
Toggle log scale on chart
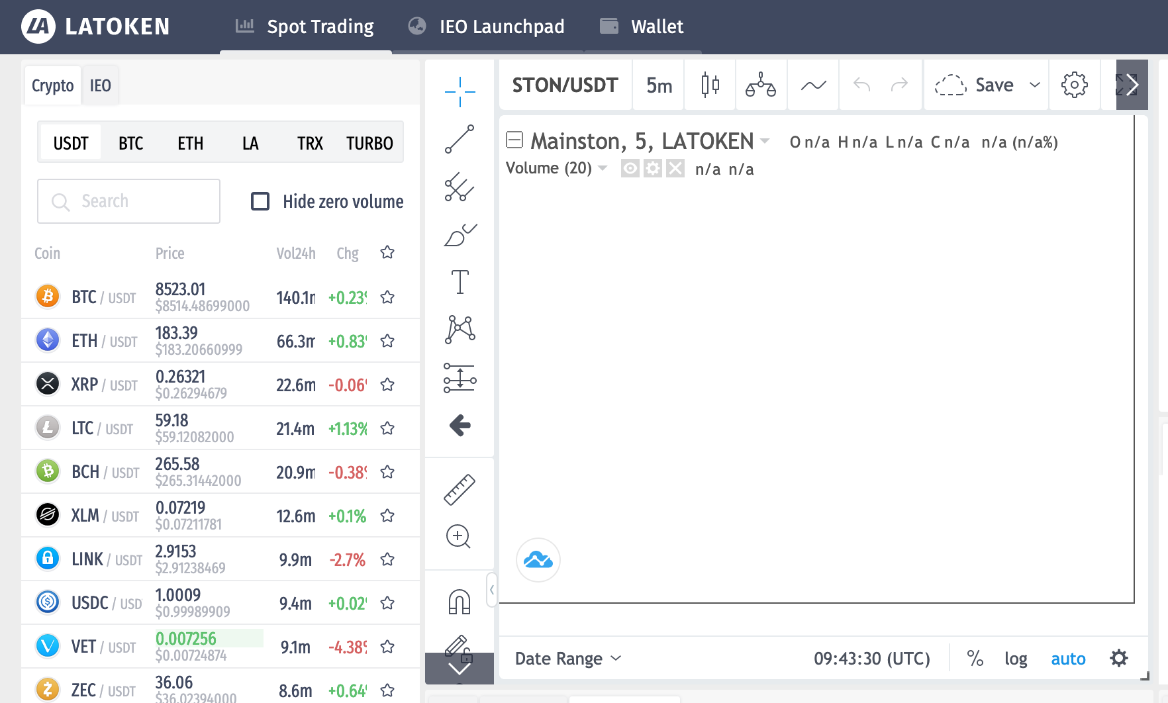(x=1016, y=659)
